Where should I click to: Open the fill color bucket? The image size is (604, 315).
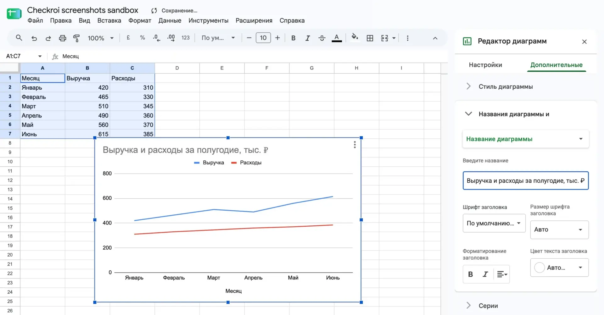click(355, 37)
